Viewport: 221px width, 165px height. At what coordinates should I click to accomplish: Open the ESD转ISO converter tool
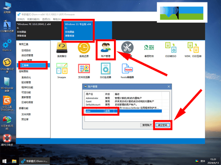(x=171, y=50)
